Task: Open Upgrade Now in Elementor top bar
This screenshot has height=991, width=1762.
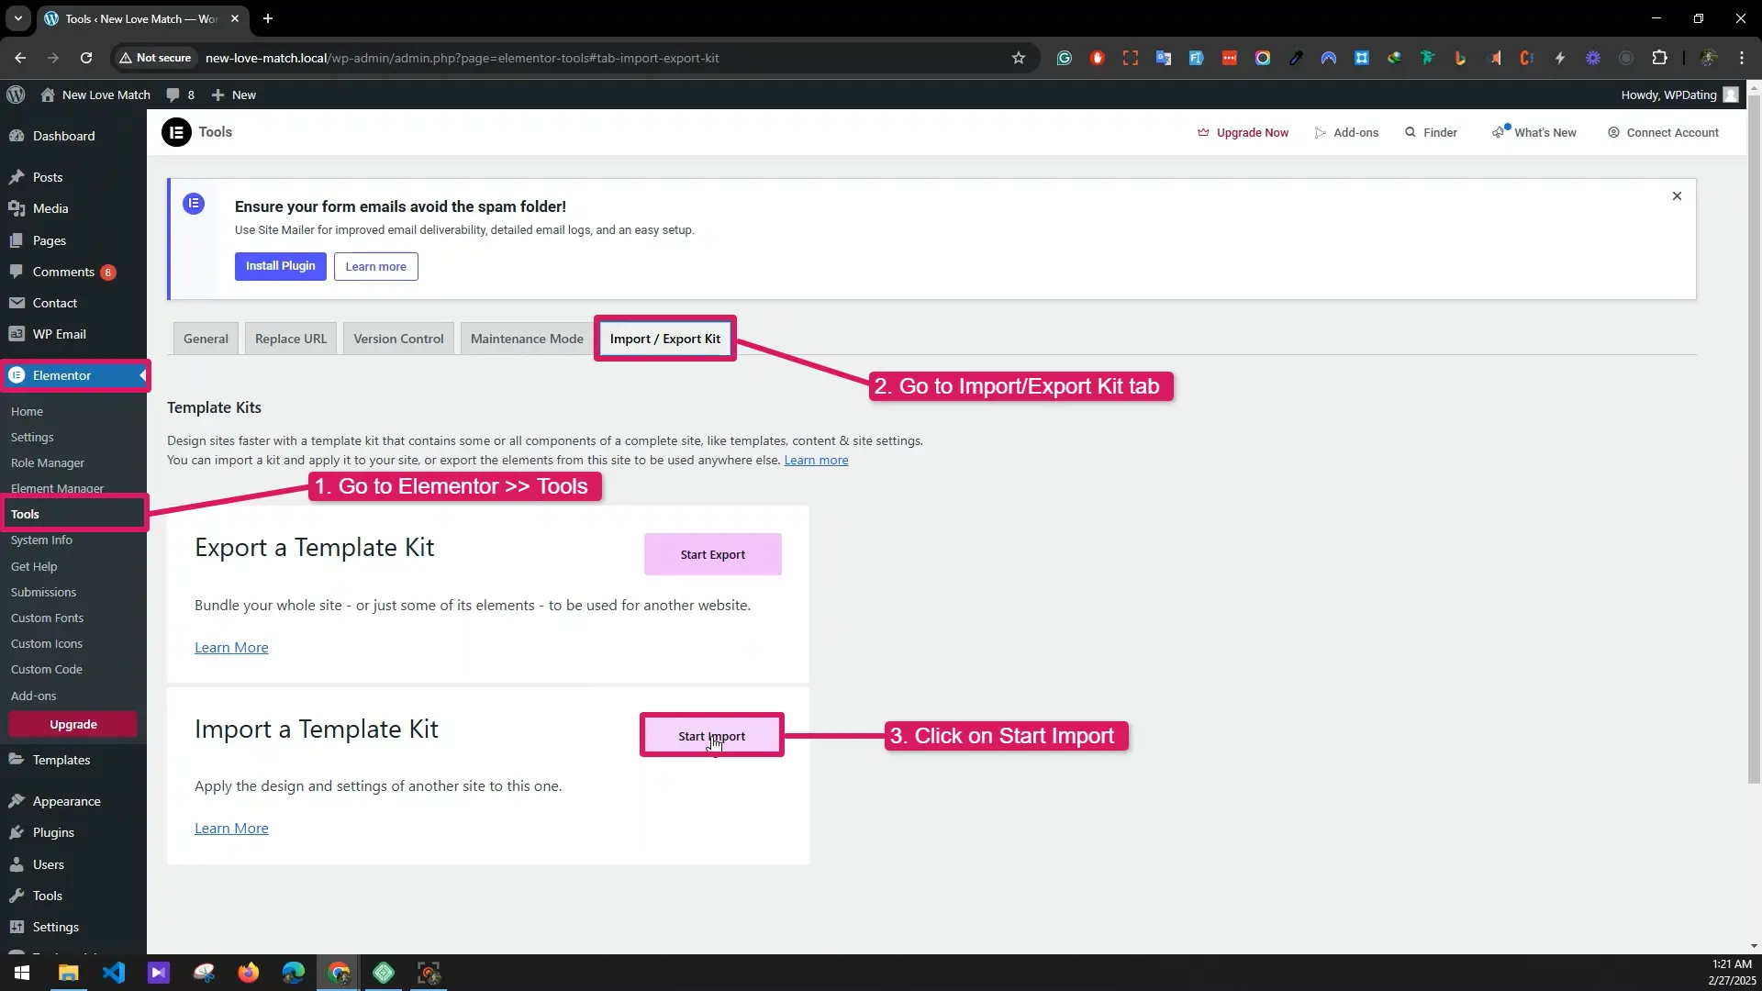Action: pyautogui.click(x=1243, y=132)
